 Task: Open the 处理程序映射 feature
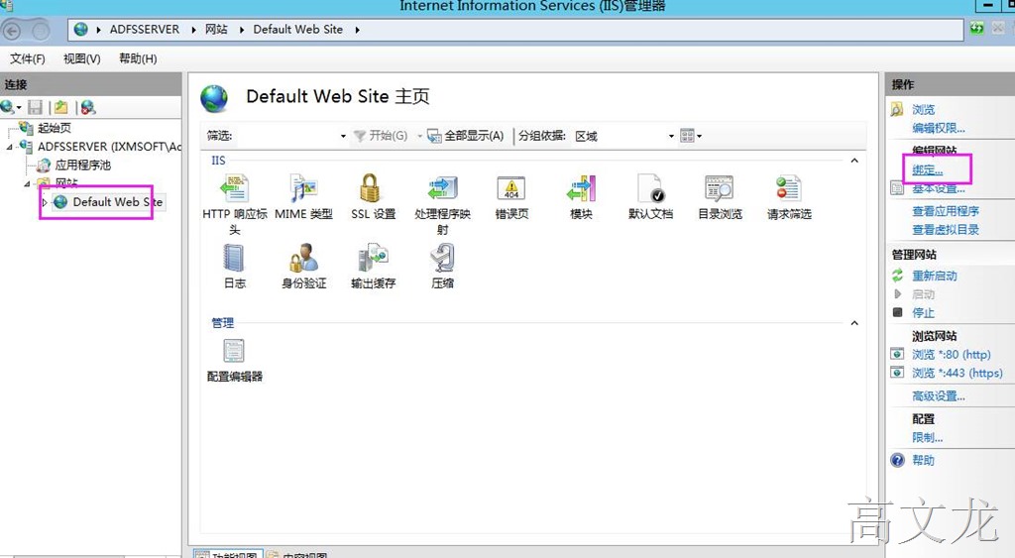(442, 202)
